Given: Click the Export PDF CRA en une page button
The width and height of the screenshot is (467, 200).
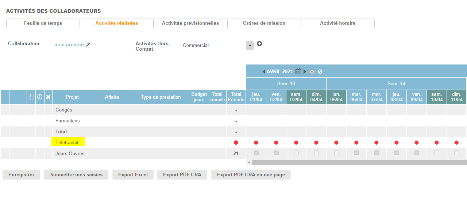Looking at the screenshot, I should click(x=251, y=175).
